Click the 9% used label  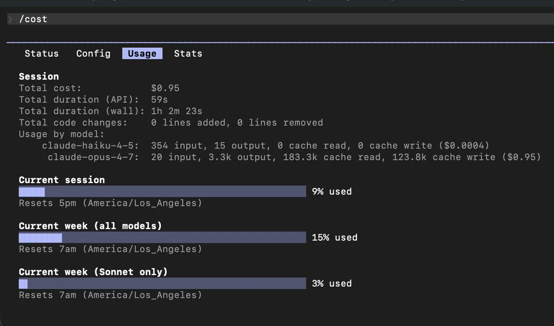332,191
